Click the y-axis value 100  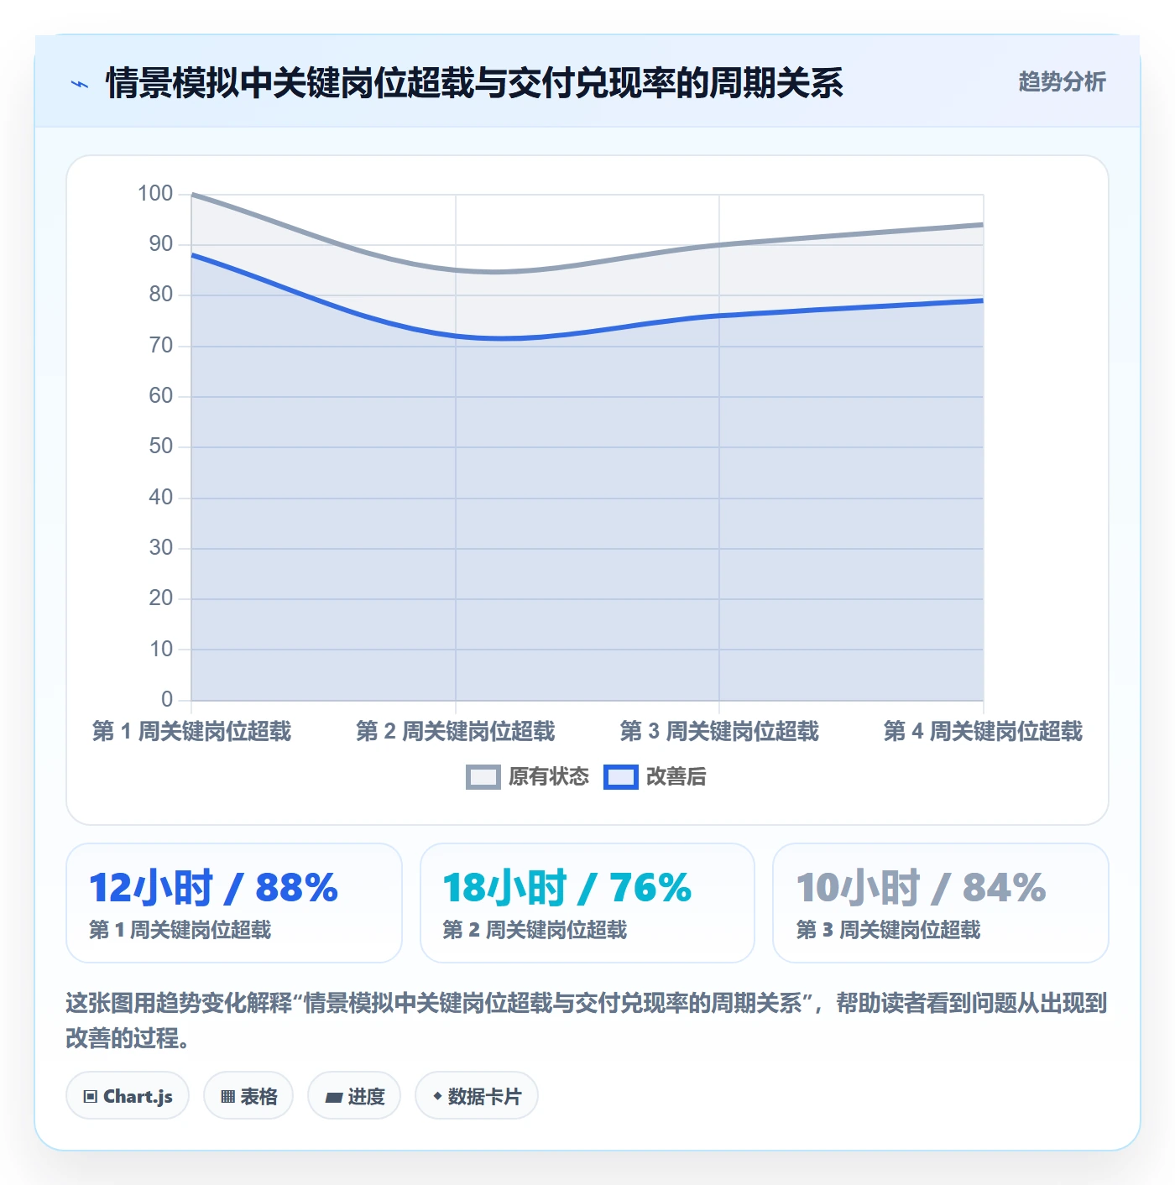155,194
